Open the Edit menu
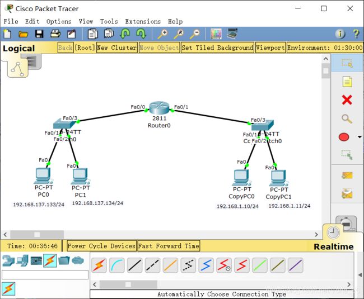 coord(32,21)
